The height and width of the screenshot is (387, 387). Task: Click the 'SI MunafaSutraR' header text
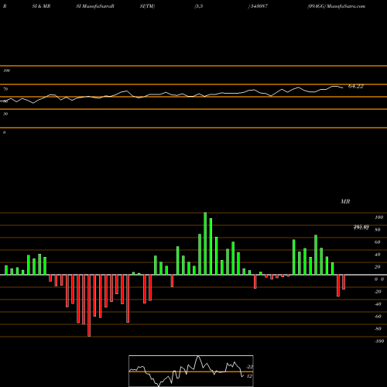click(x=95, y=6)
